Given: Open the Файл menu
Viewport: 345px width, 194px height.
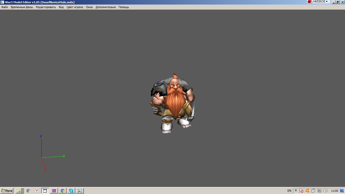Looking at the screenshot, I should (5, 7).
